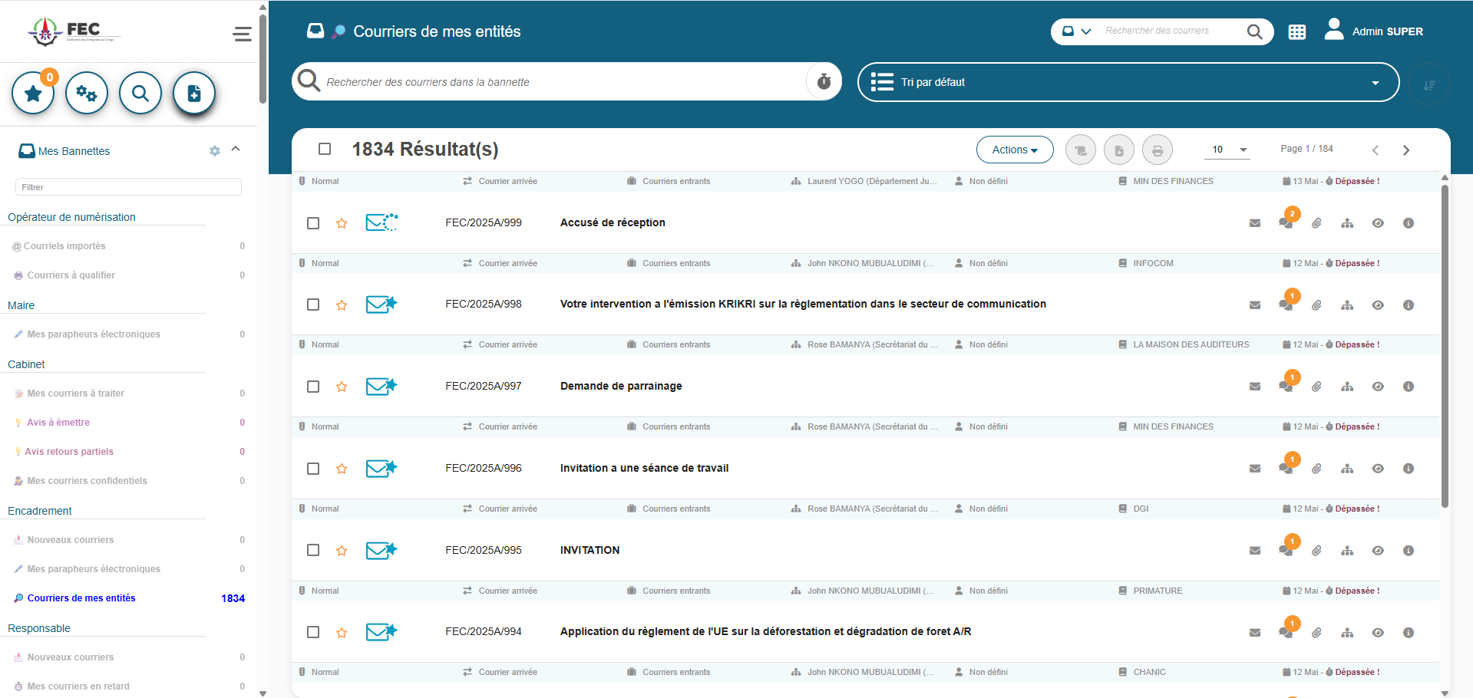This screenshot has width=1473, height=698.
Task: Tick the checkbox for Demande de parrainage
Action: coord(313,387)
